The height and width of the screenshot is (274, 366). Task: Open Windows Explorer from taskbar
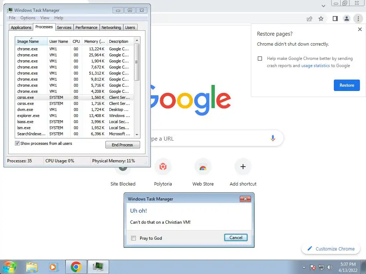click(32, 267)
